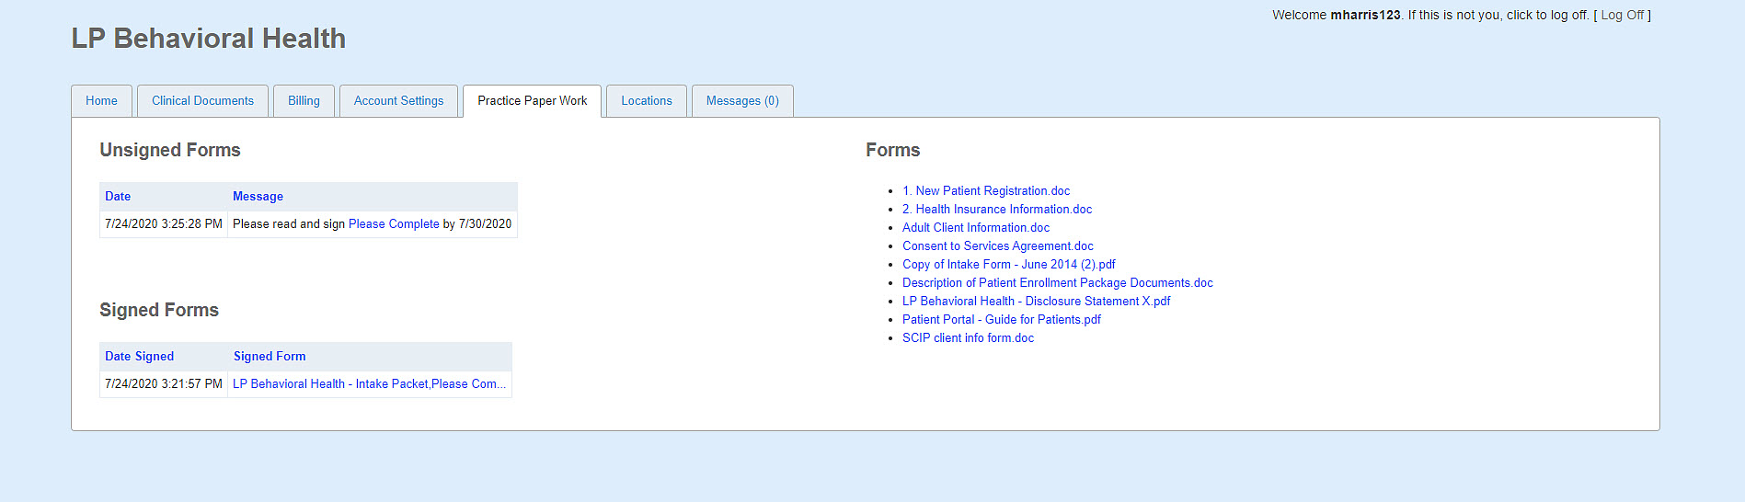Open Consent to Services Agreement.doc
Screen dimensions: 1745x502
(998, 246)
